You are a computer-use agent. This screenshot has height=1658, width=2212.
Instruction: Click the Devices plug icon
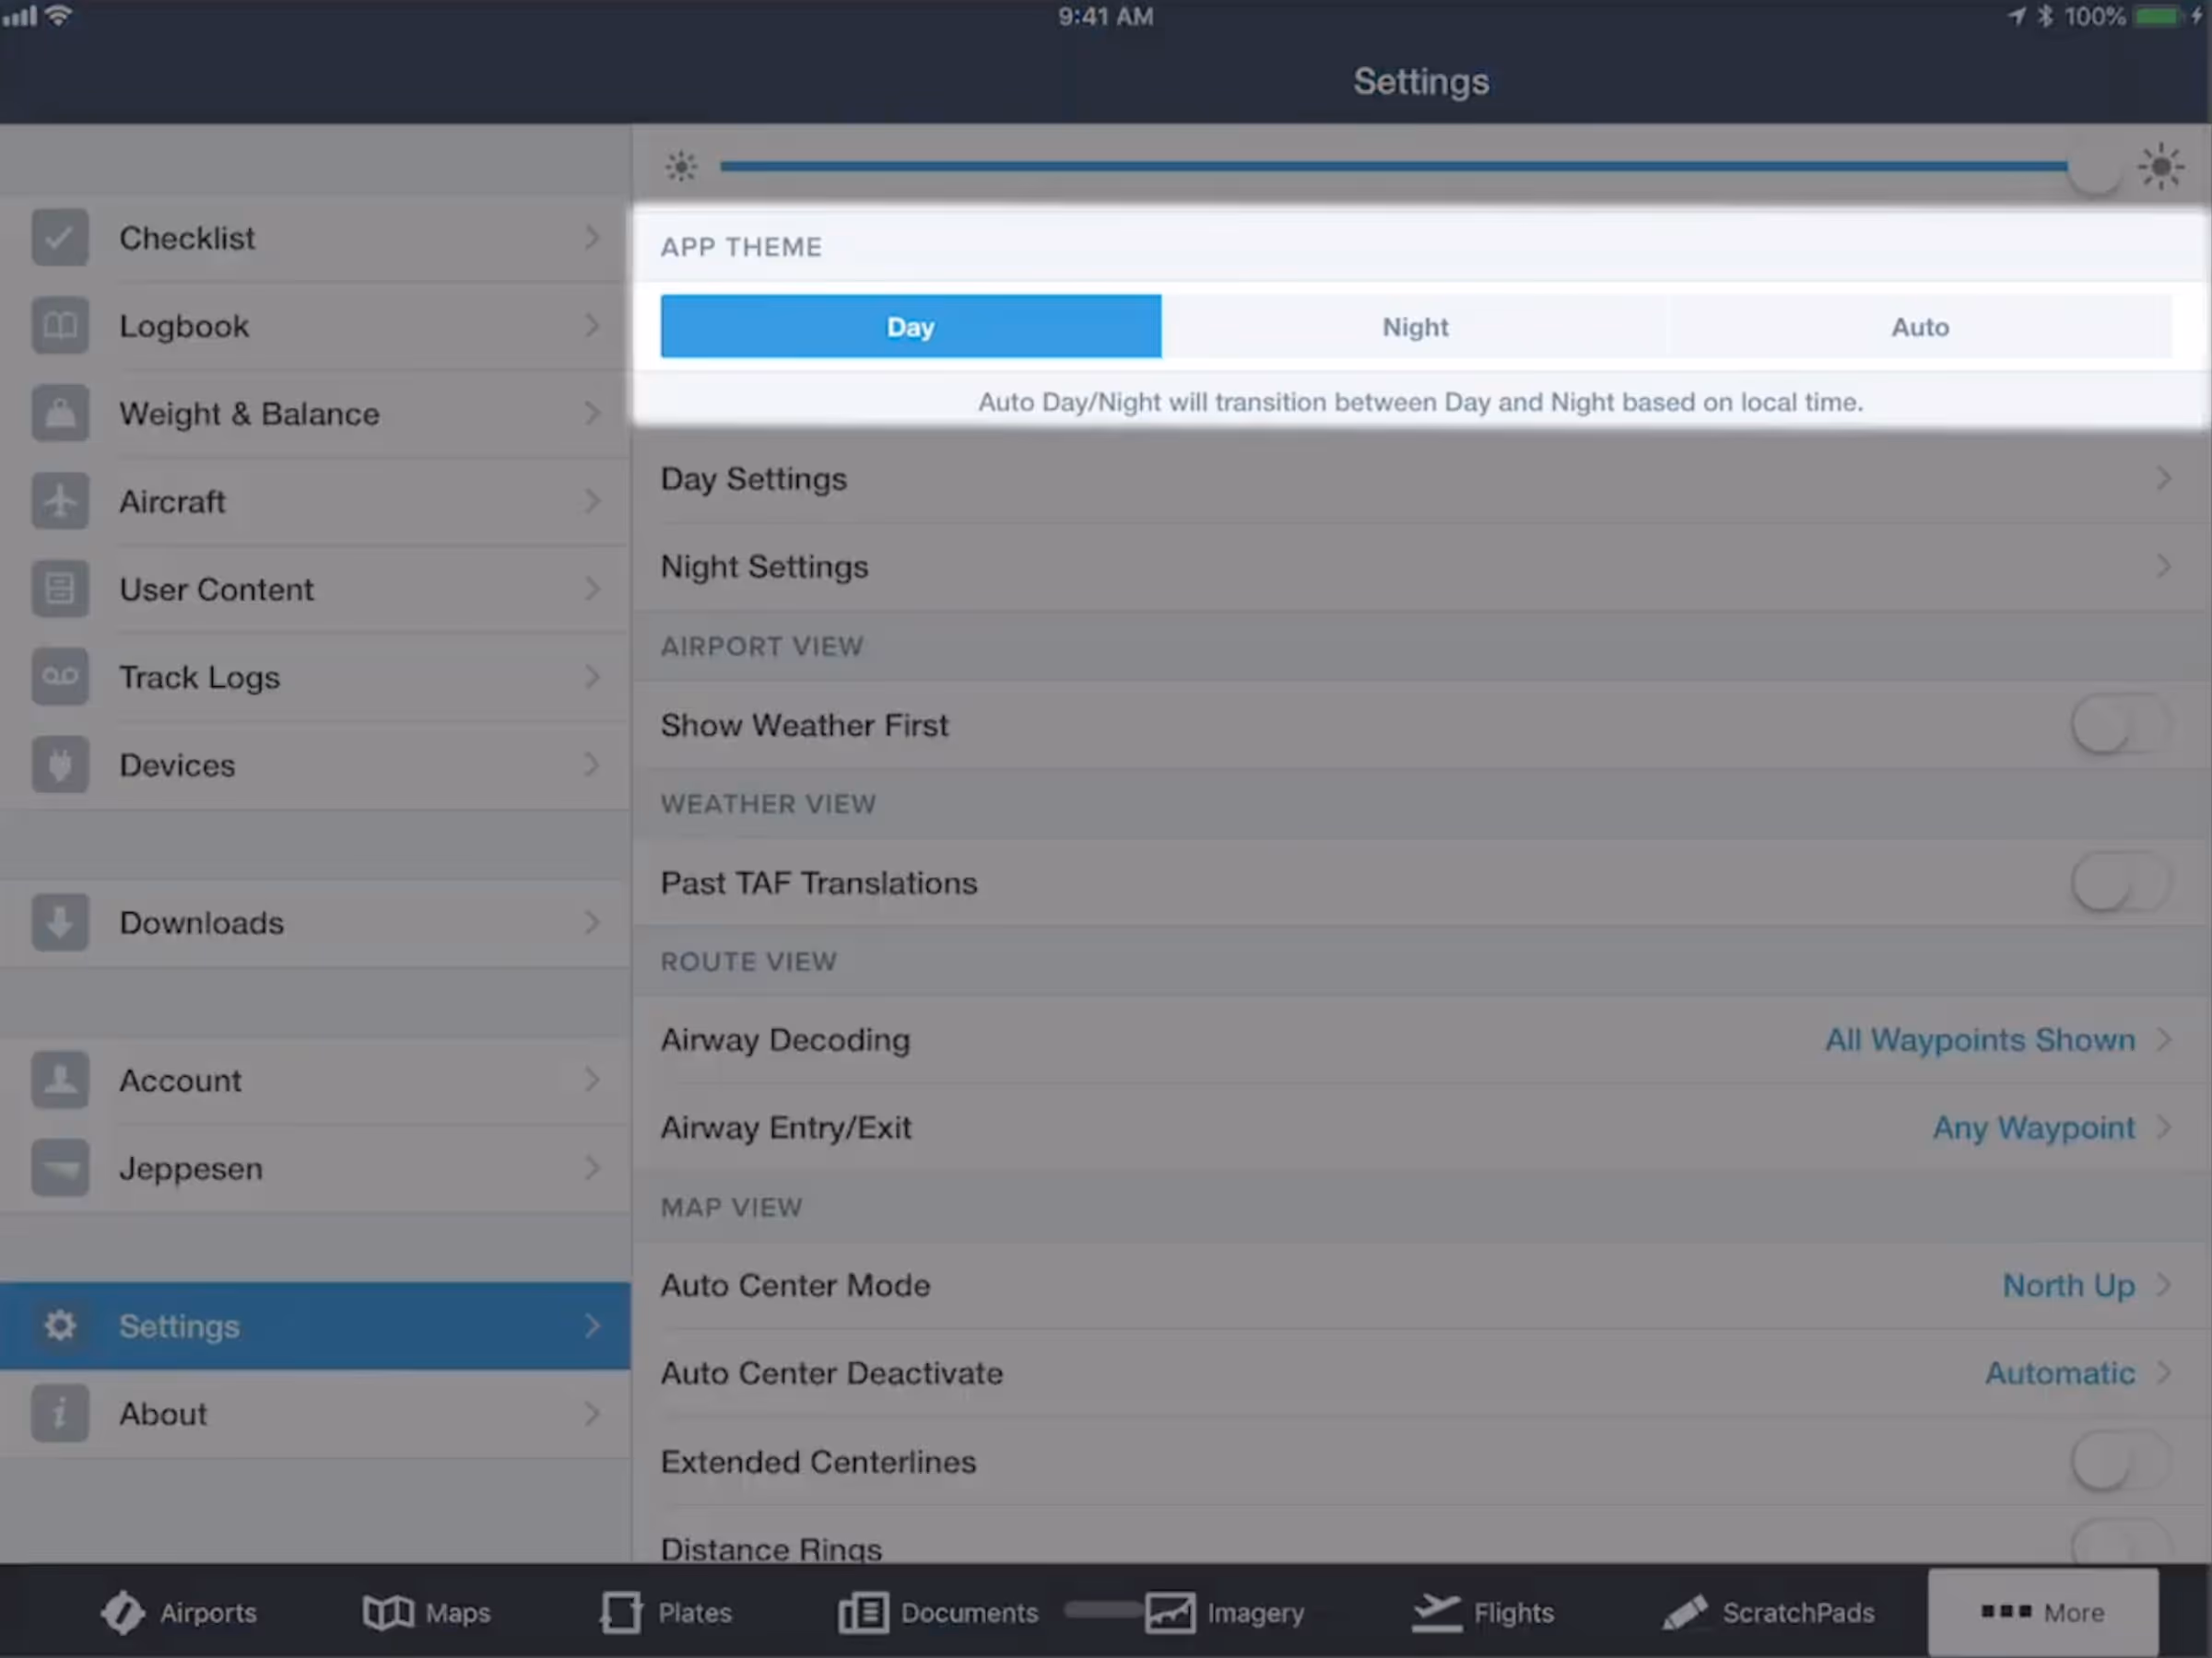60,765
